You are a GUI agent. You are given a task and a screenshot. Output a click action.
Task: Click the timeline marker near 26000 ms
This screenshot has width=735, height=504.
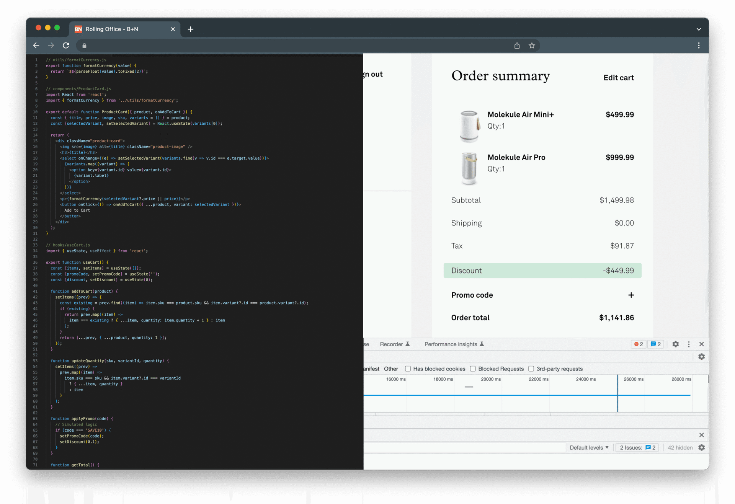[x=617, y=393]
